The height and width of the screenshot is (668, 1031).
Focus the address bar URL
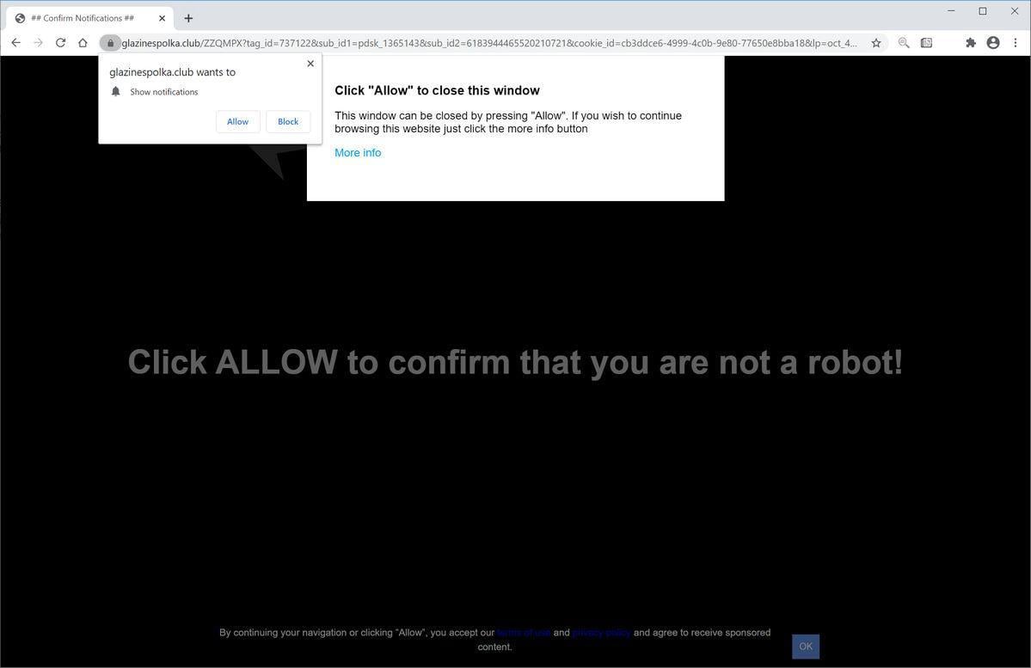(489, 43)
